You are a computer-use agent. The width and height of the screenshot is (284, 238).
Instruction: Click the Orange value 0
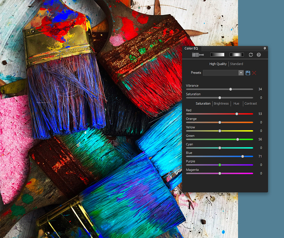click(x=261, y=122)
